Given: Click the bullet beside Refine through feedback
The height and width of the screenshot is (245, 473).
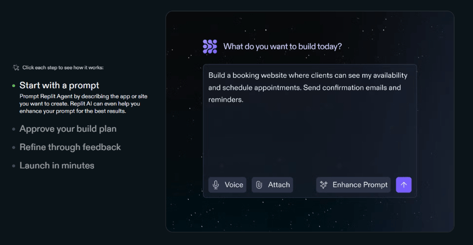Looking at the screenshot, I should 14,147.
